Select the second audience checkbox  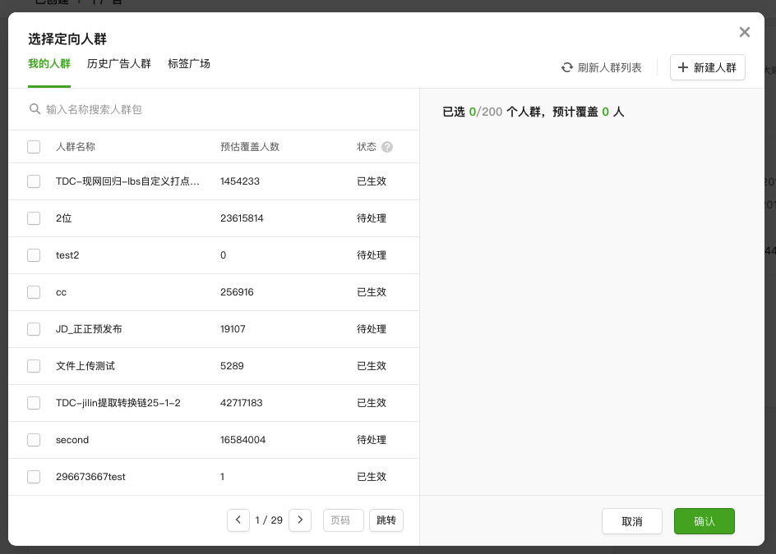[x=34, y=440]
